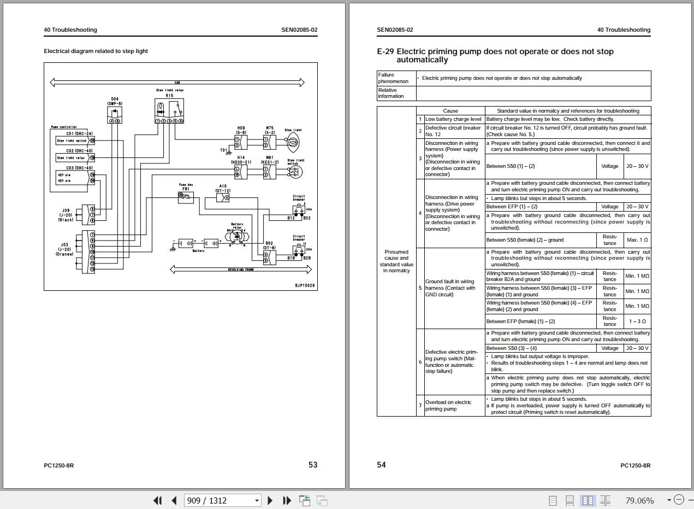
Task: Click 'Electrical diagram related to step light' caption
Action: click(96, 51)
